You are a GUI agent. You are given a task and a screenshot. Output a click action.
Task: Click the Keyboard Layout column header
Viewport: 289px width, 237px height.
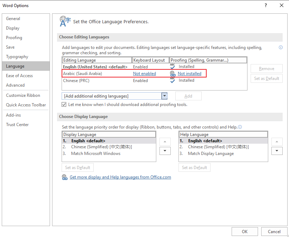[x=150, y=60]
